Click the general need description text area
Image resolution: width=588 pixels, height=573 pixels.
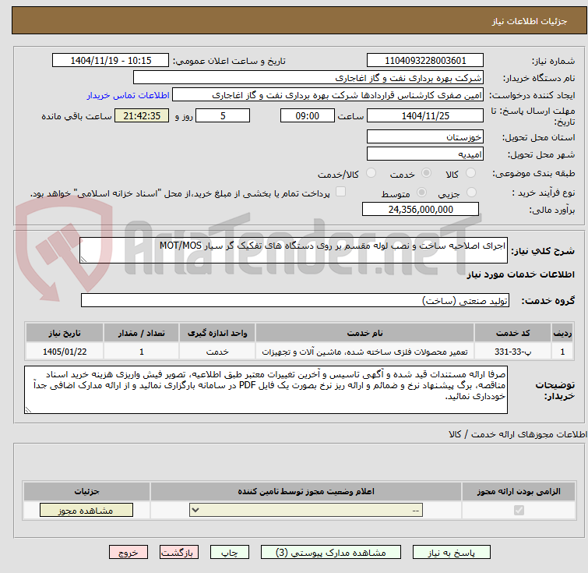pos(294,250)
